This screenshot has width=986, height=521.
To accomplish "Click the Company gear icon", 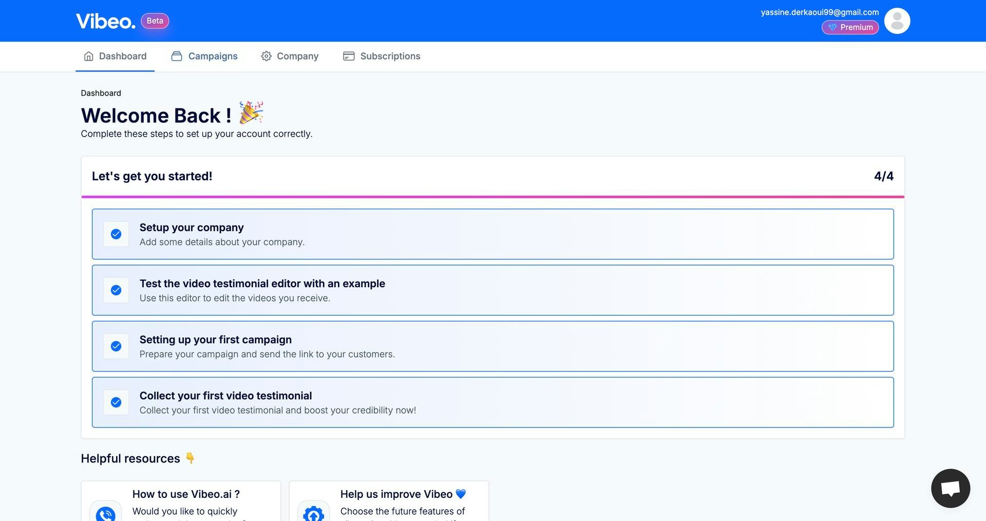I will [266, 56].
